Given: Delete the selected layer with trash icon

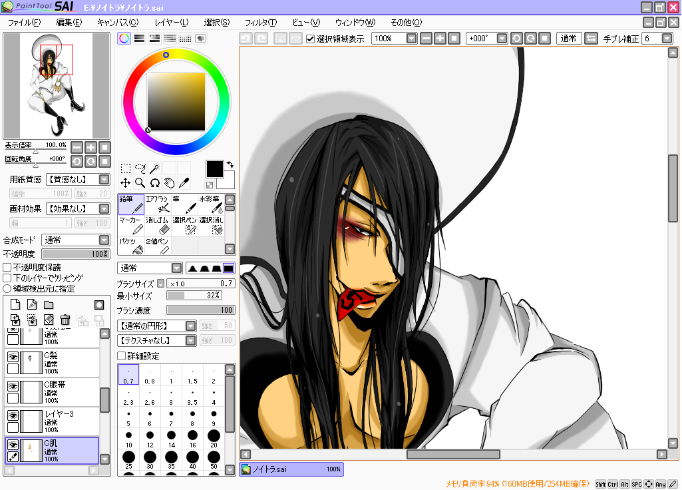Looking at the screenshot, I should [x=65, y=320].
